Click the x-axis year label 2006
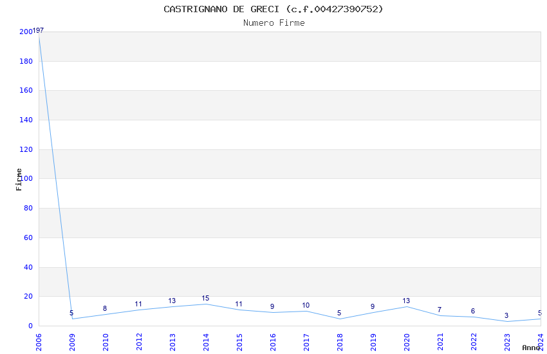547x354 pixels. point(39,342)
